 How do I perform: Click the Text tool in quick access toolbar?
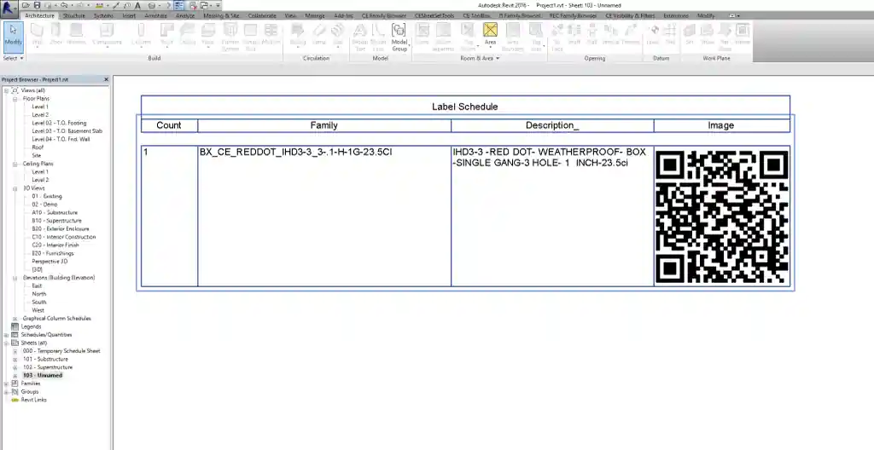[x=138, y=6]
